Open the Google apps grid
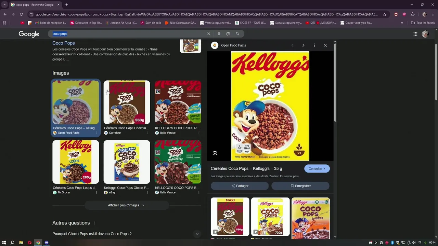The height and width of the screenshot is (246, 438). point(415,34)
